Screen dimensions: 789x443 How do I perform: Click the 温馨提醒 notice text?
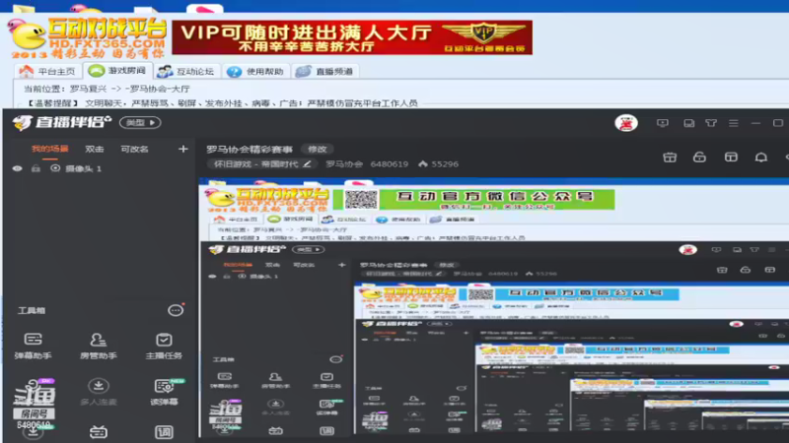click(221, 103)
